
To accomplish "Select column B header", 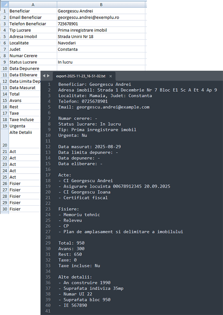I will 101,4.
